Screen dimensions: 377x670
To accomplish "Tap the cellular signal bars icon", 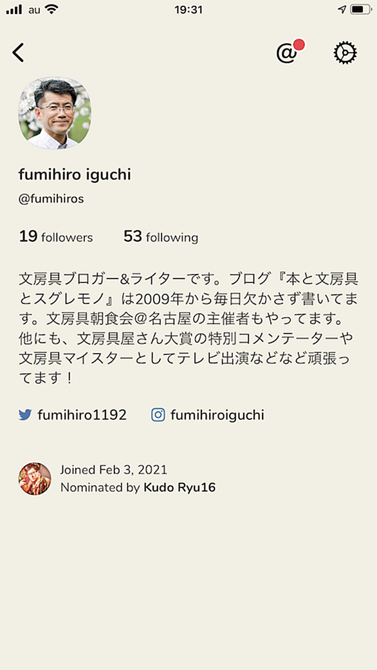I will (14, 10).
